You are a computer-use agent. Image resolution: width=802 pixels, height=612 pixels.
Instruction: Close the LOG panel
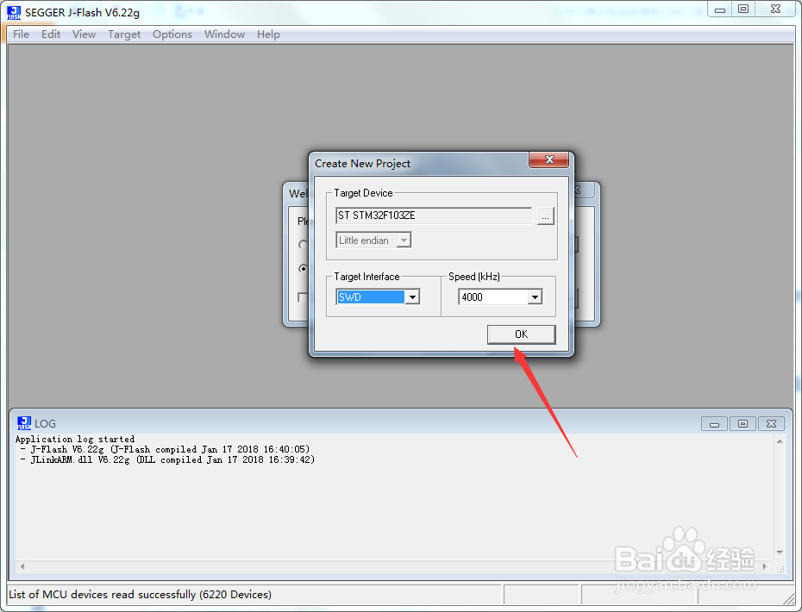pyautogui.click(x=771, y=424)
